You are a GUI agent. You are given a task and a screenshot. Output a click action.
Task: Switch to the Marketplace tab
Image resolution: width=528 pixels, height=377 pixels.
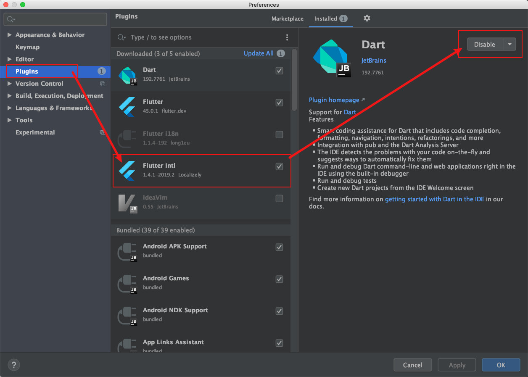[x=288, y=18]
